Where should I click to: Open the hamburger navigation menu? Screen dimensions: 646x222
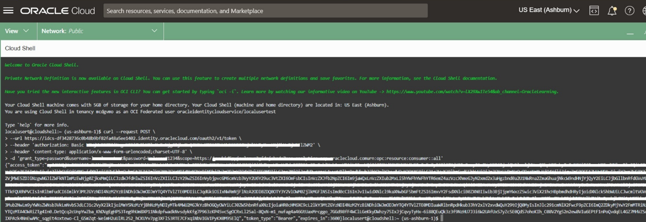[8, 10]
